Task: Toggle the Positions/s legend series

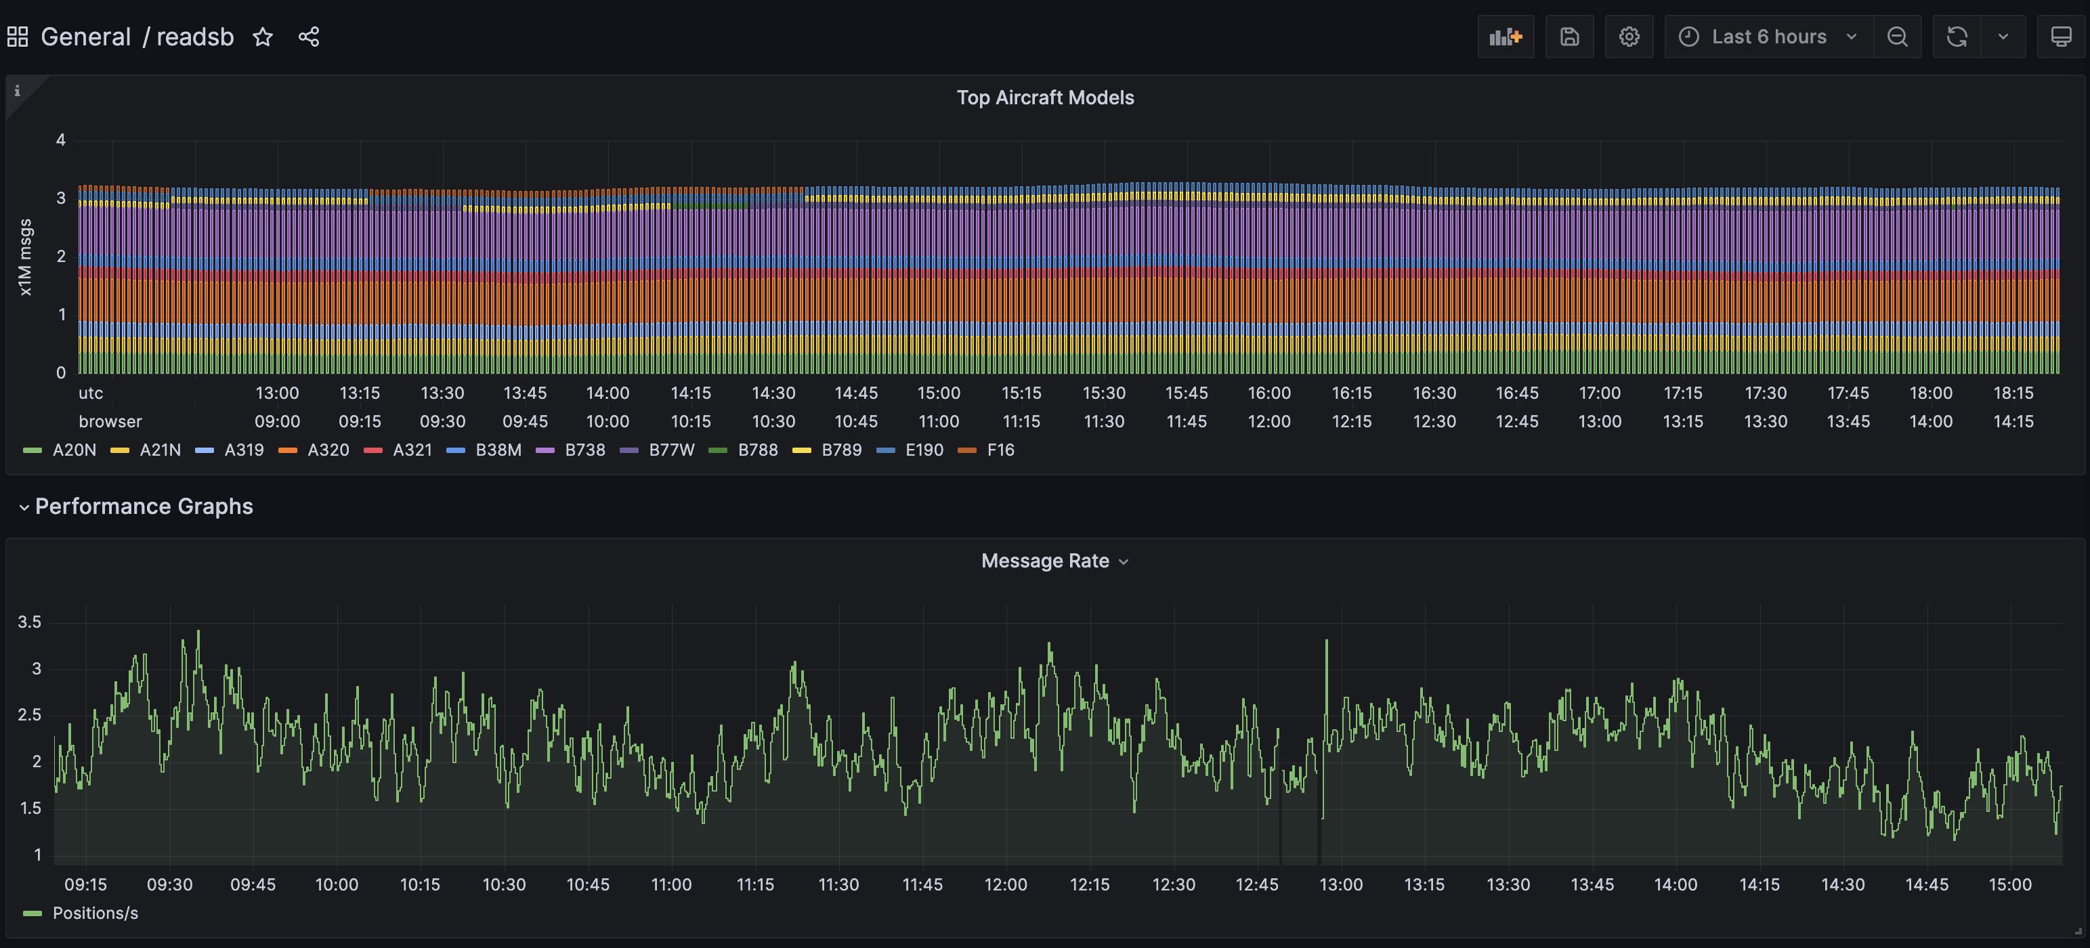Action: click(94, 913)
